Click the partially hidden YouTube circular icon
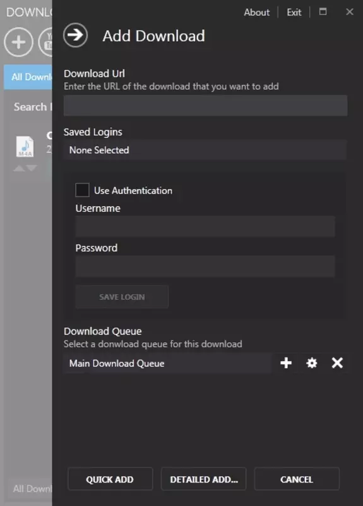 click(x=45, y=42)
